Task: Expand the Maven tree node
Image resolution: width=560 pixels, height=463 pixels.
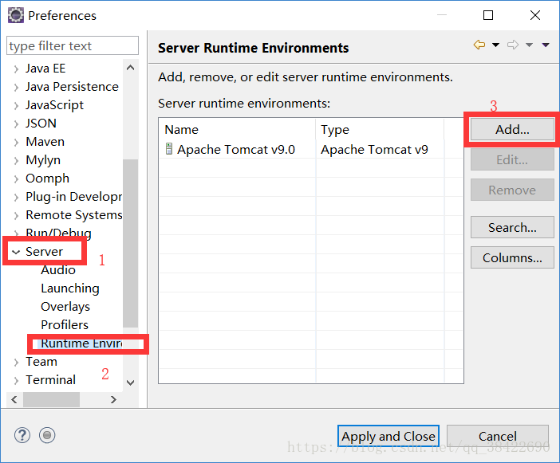Action: (16, 142)
